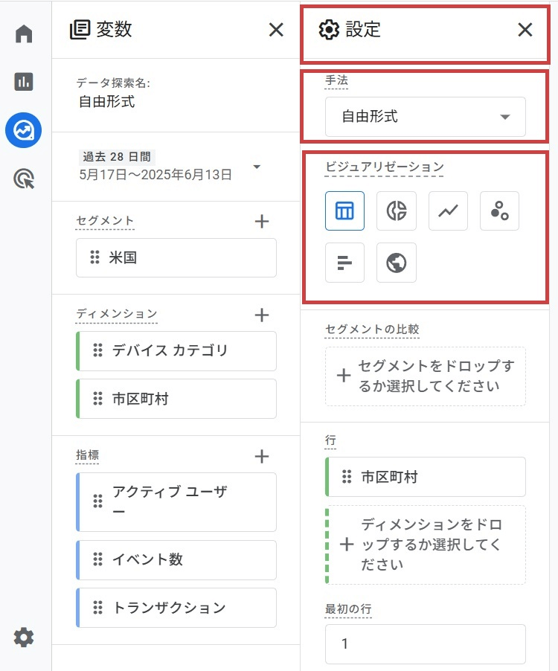The image size is (558, 671).
Task: Grab the drag handle on トランザクション
Action: tap(98, 608)
